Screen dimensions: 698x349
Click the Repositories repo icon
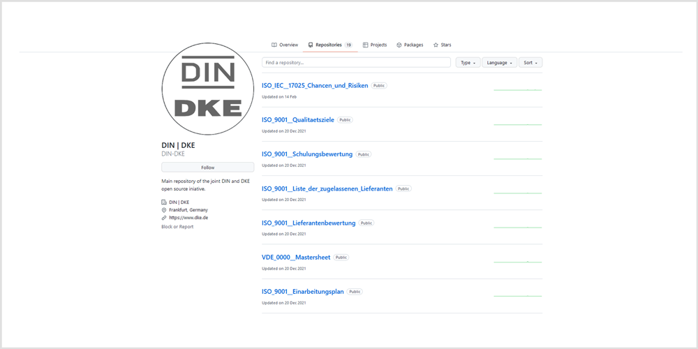pos(311,45)
